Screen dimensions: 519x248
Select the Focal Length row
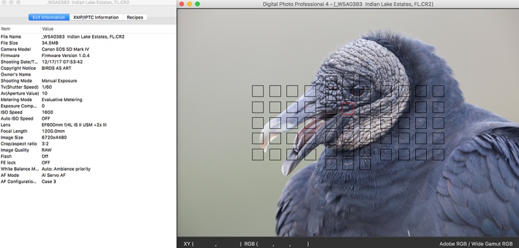point(88,131)
